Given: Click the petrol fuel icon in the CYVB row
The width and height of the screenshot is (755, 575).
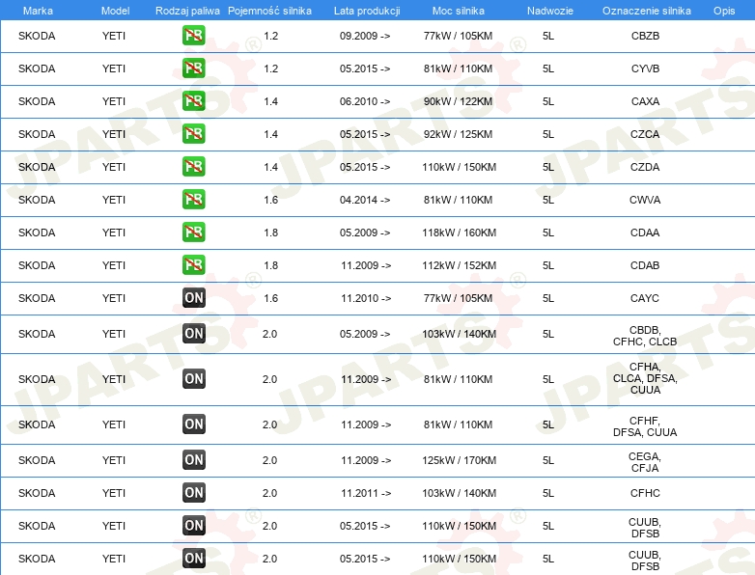Looking at the screenshot, I should coord(193,68).
